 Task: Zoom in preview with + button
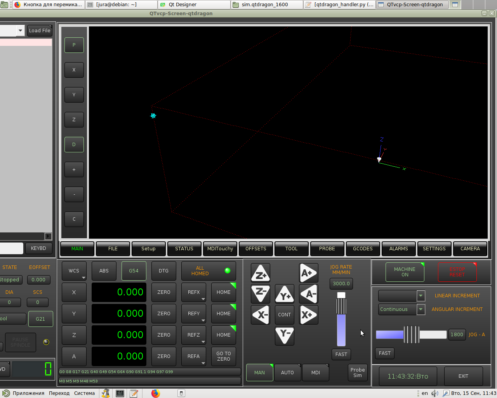pyautogui.click(x=74, y=169)
